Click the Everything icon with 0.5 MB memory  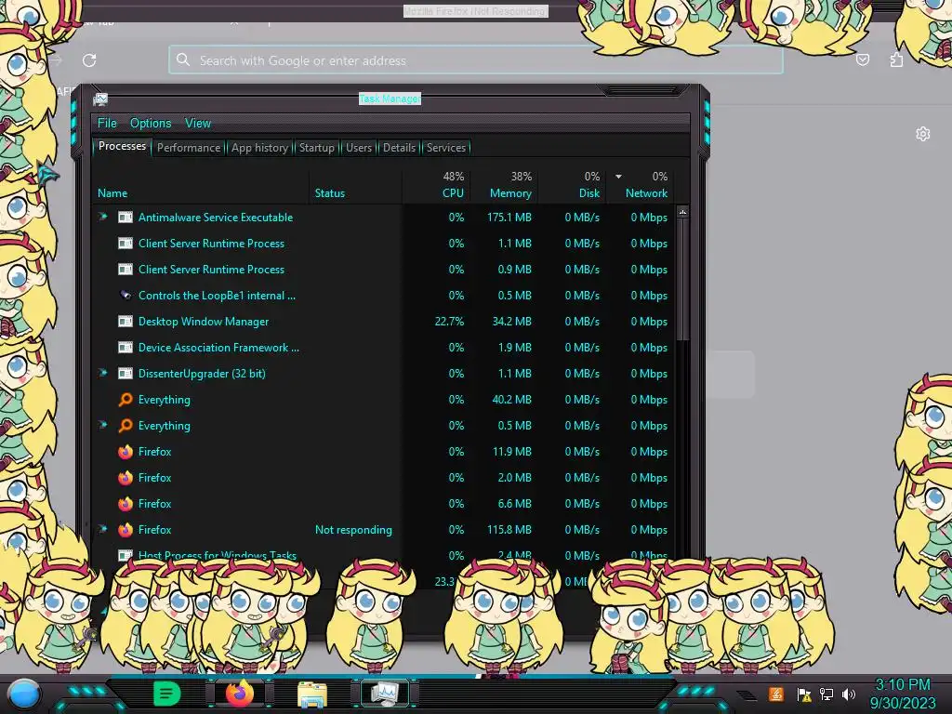126,426
